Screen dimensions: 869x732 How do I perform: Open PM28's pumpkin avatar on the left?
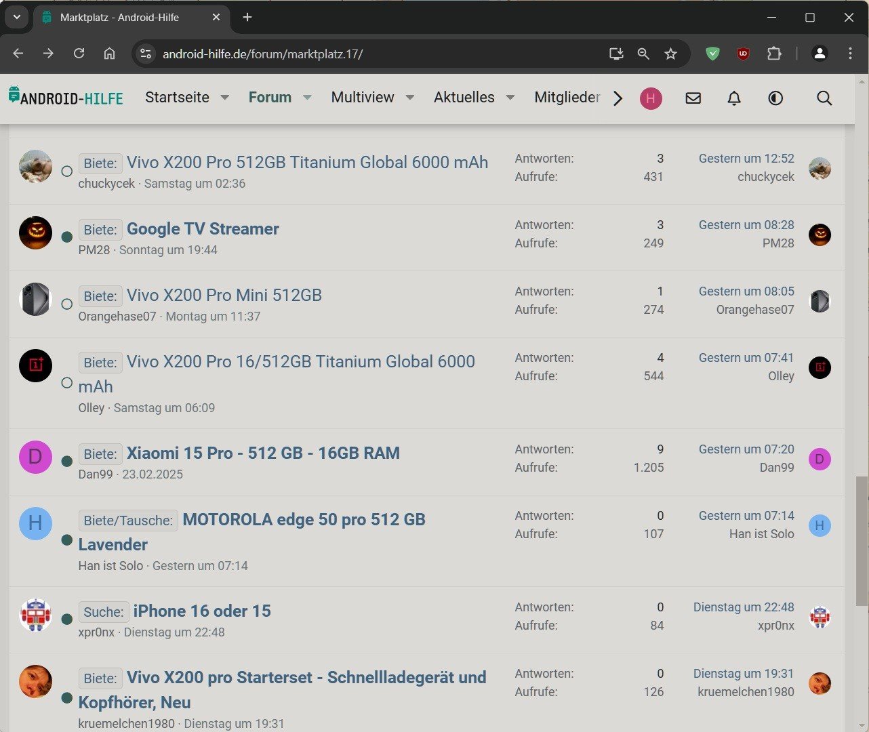coord(35,232)
